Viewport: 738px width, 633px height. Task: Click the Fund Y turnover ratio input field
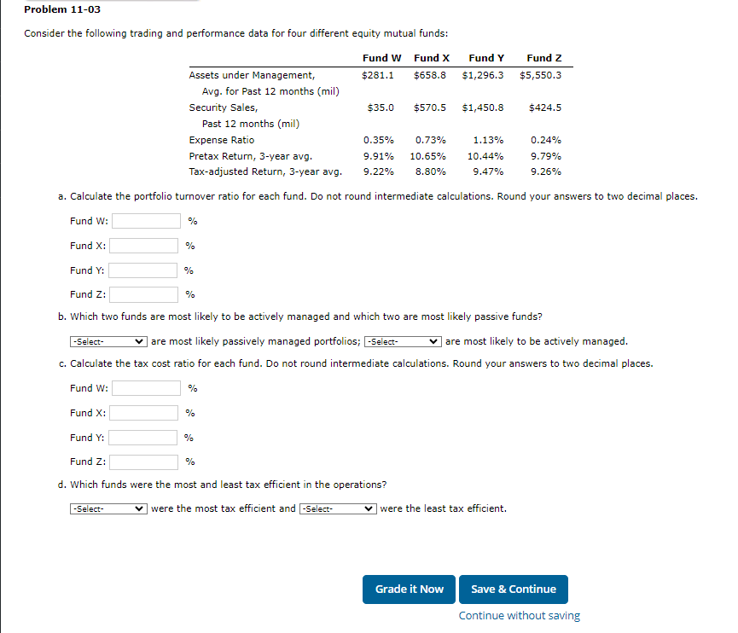pyautogui.click(x=145, y=270)
